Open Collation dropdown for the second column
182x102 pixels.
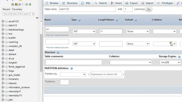tap(165, 44)
